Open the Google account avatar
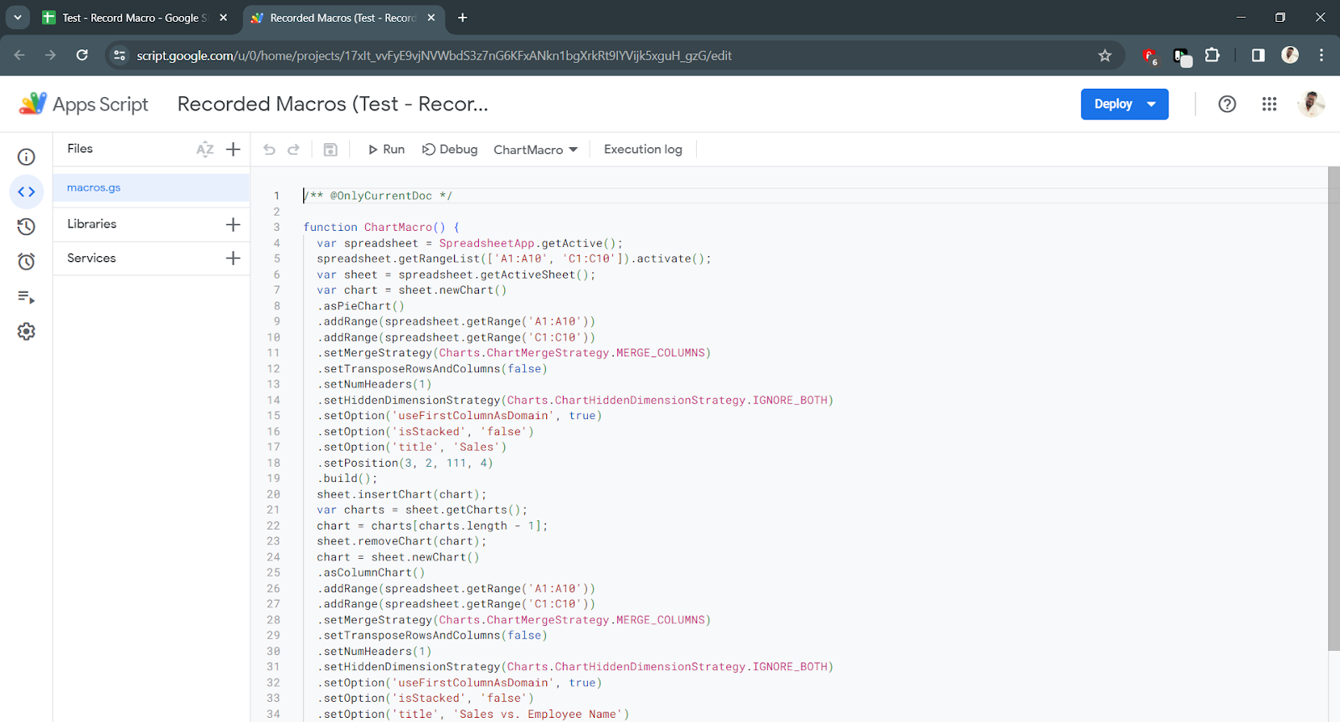1340x722 pixels. 1311,104
